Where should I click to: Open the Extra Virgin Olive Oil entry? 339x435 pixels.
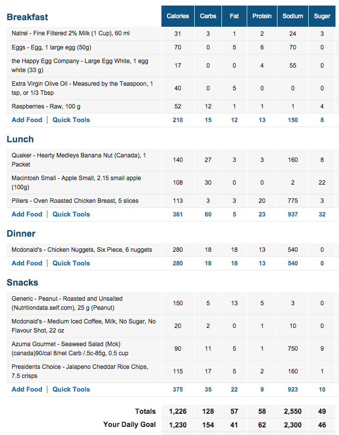[82, 88]
